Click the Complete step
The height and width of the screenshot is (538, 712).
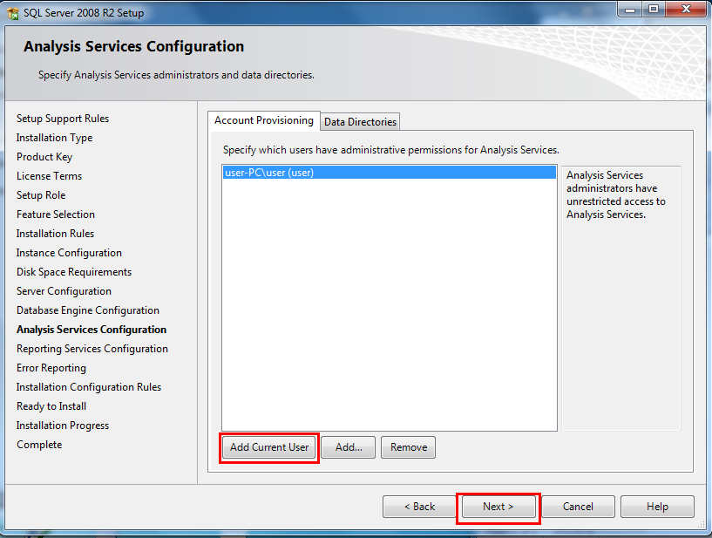point(39,445)
